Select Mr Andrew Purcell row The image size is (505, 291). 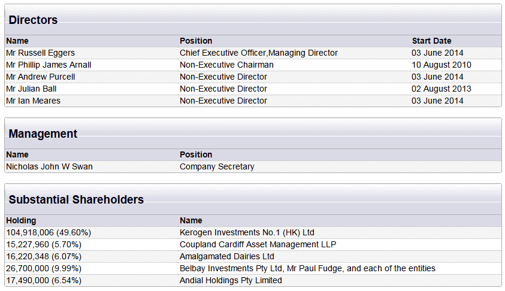click(253, 77)
